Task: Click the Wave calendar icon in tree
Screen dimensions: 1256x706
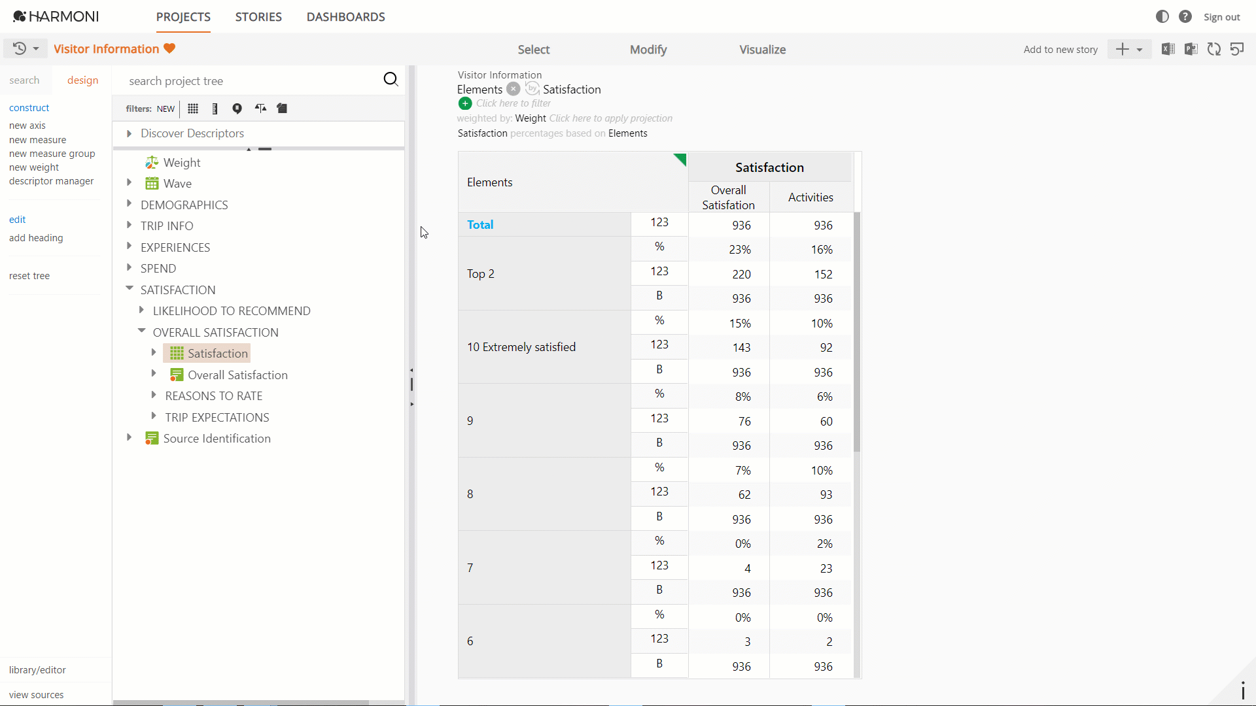Action: coord(152,184)
